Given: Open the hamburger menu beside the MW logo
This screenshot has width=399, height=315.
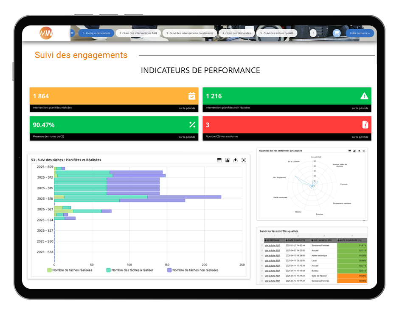Looking at the screenshot, I should coord(72,33).
